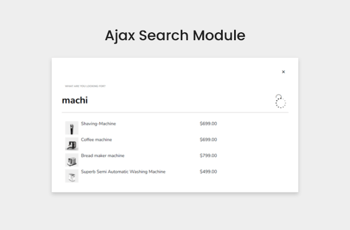The width and height of the screenshot is (350, 230).
Task: Click the Coffee machine $699.00 price
Action: [x=209, y=139]
